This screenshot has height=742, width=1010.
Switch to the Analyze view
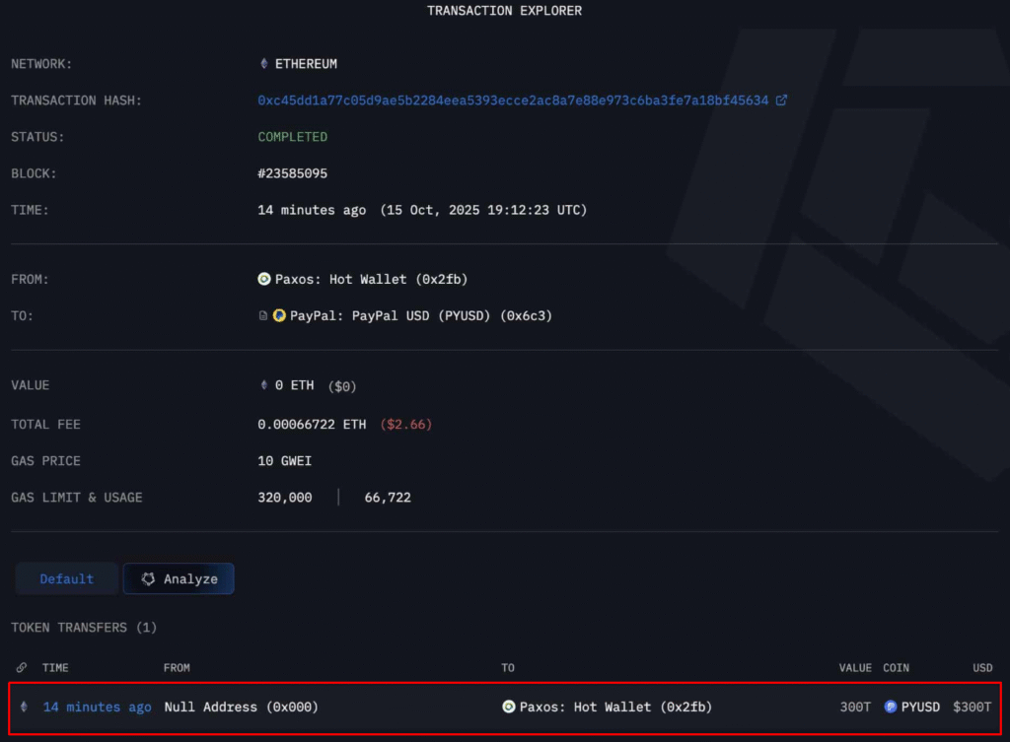(x=179, y=578)
